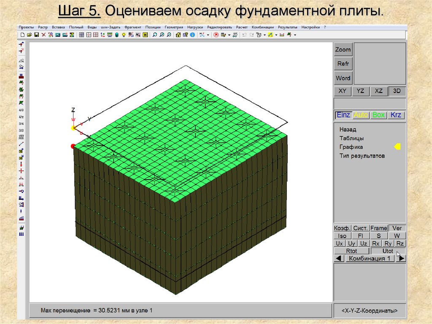The image size is (432, 324).
Task: Click the mesh grid hash icon in left toolbar
Action: point(21,137)
